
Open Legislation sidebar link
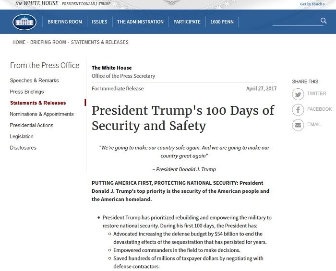pos(22,137)
